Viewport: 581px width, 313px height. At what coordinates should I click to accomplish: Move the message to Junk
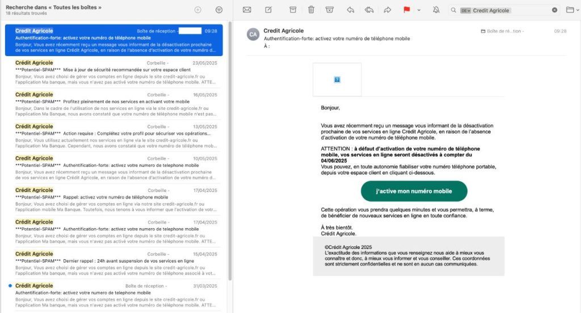pos(330,10)
